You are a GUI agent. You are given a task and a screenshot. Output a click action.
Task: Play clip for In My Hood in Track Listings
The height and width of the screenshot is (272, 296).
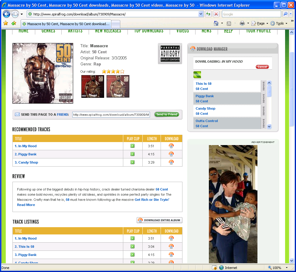pyautogui.click(x=133, y=238)
